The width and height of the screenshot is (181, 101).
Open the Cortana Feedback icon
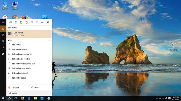(x=3, y=54)
